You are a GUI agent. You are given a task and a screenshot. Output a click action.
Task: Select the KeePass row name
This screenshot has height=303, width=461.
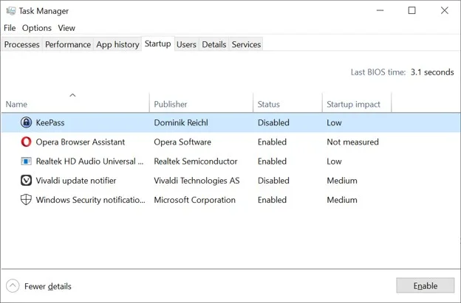[x=50, y=122]
